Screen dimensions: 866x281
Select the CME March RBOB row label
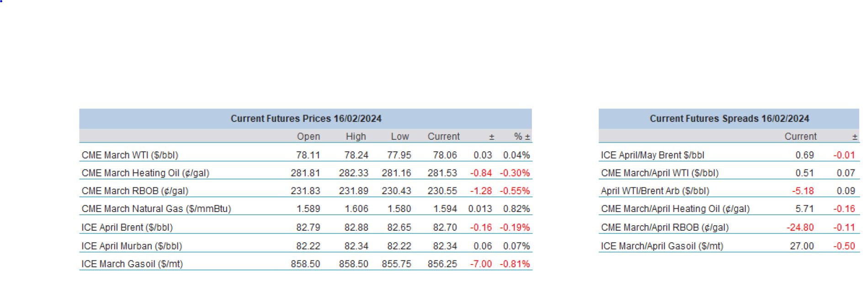pos(135,191)
